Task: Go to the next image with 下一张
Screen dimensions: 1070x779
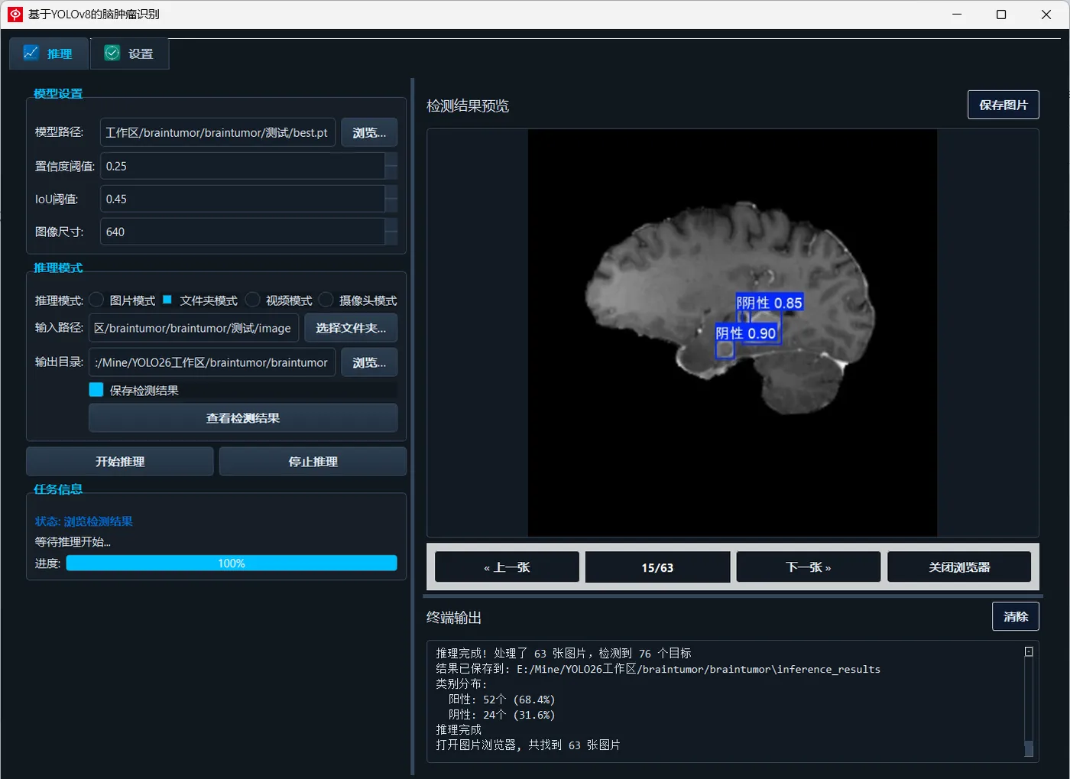Action: [808, 567]
